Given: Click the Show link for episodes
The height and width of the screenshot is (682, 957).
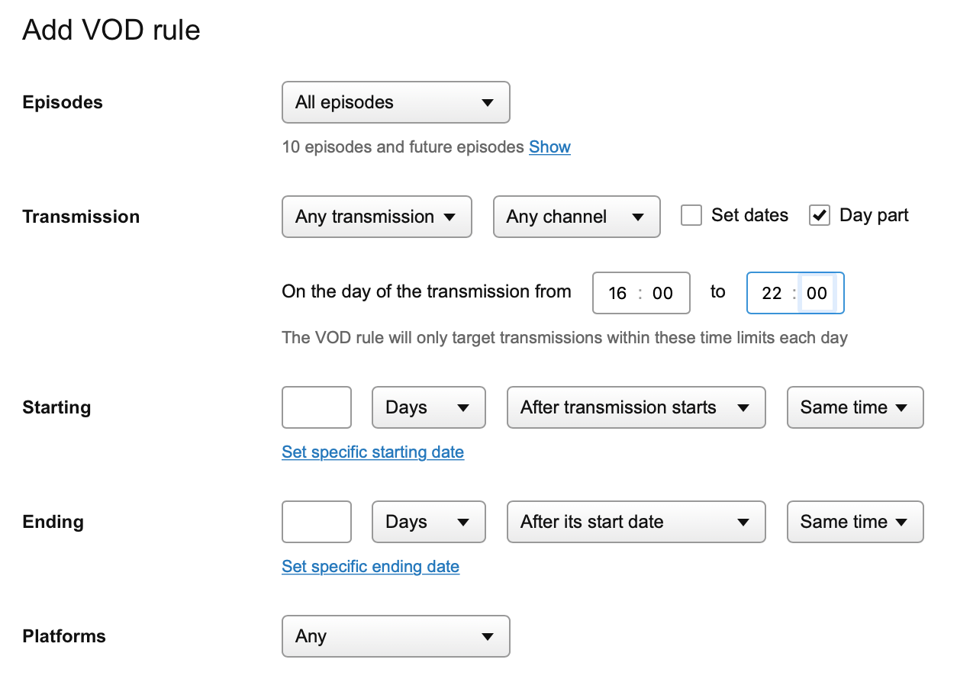Looking at the screenshot, I should point(549,146).
